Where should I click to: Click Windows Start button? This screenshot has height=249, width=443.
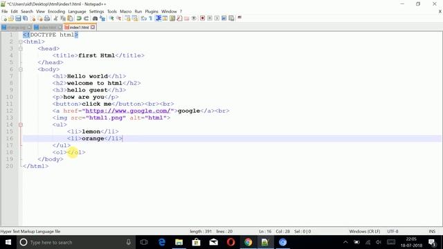pos(8,242)
